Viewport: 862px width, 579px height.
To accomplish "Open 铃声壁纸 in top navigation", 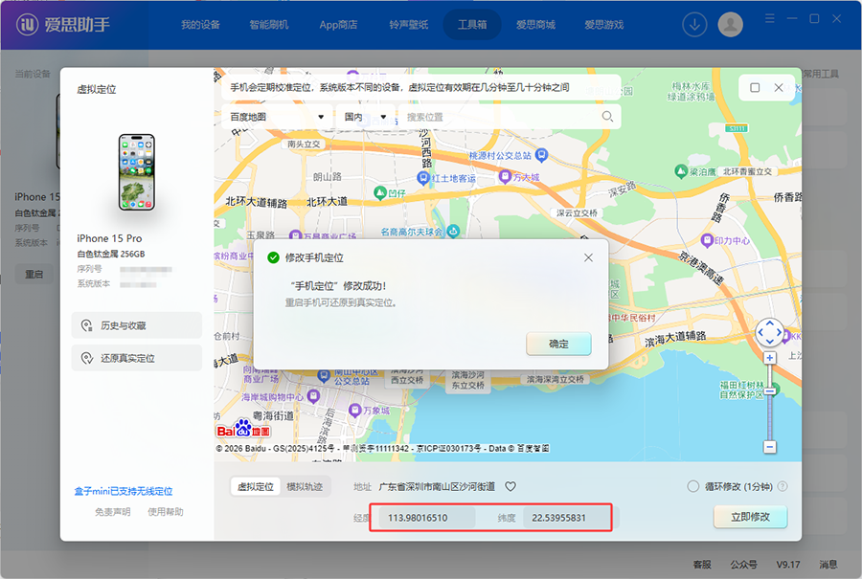I will (408, 25).
